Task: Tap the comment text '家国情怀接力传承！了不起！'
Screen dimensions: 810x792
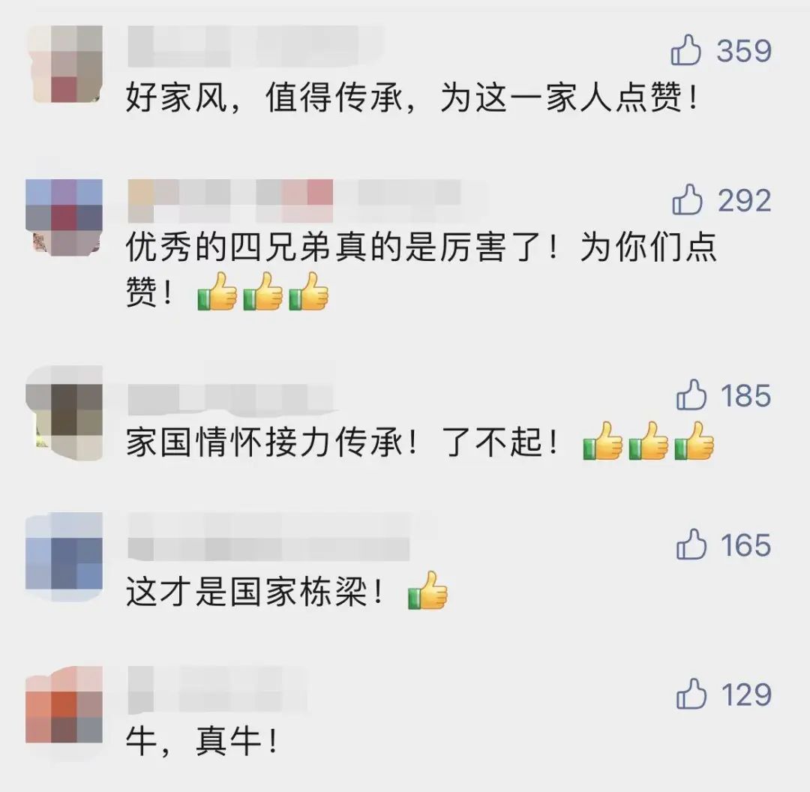Action: [x=343, y=442]
